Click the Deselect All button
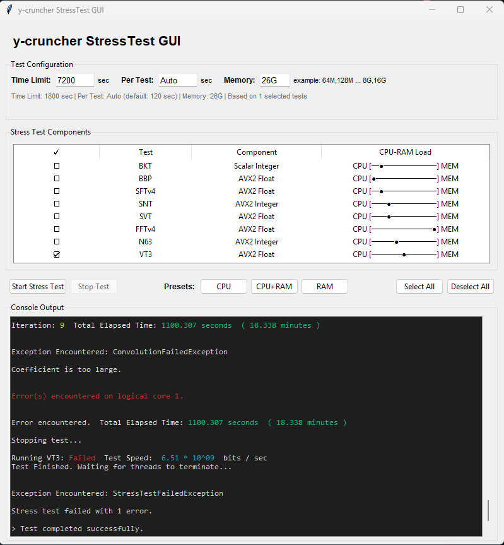 (471, 287)
